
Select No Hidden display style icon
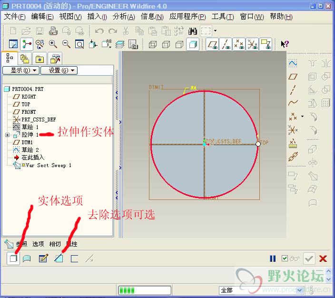(x=179, y=44)
